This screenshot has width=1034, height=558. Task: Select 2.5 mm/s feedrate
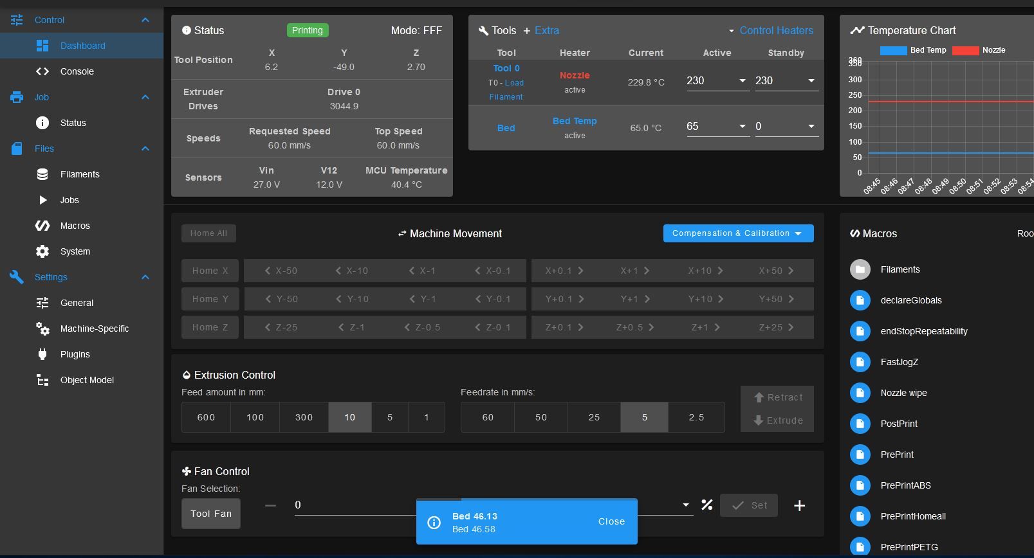click(696, 417)
